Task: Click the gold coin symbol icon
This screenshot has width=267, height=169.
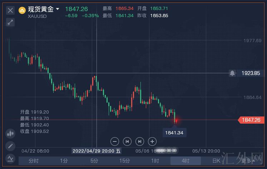Action: (x=22, y=10)
